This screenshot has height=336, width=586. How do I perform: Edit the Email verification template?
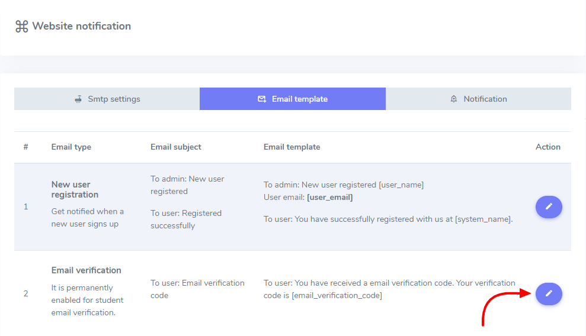[x=549, y=293]
